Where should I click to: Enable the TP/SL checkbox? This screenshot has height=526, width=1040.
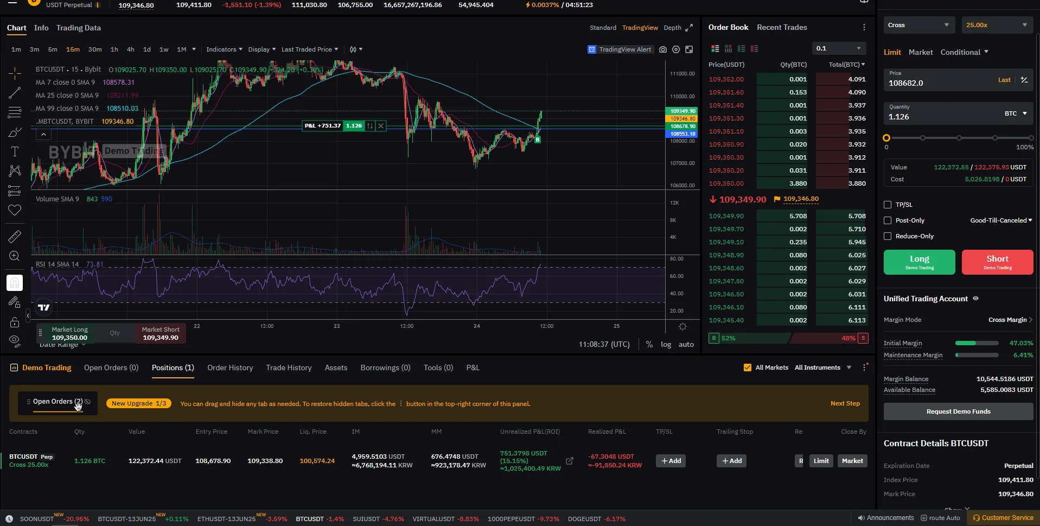click(x=888, y=205)
